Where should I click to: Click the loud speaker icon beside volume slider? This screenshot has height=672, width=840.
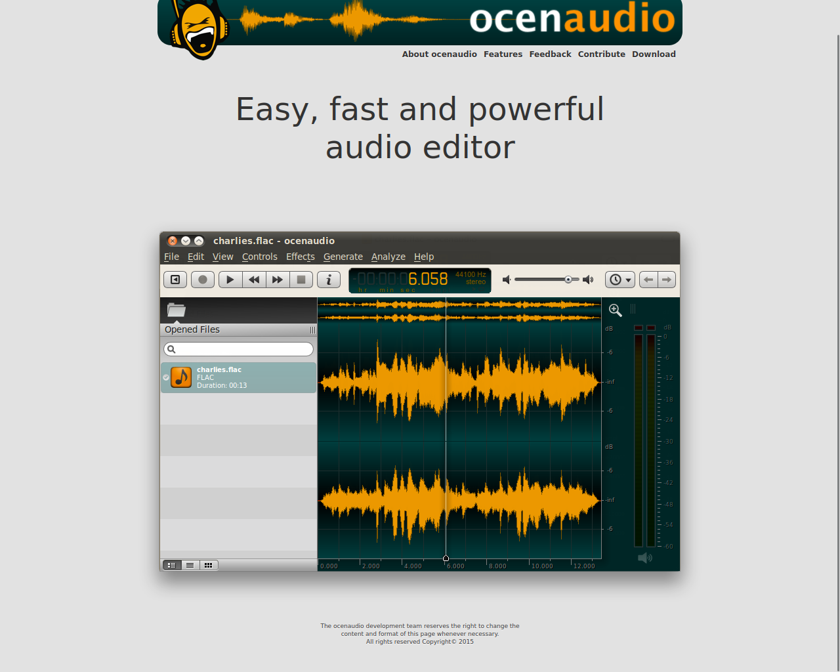(x=588, y=280)
